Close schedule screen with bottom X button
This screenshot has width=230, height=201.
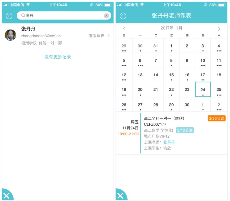tap(120, 195)
